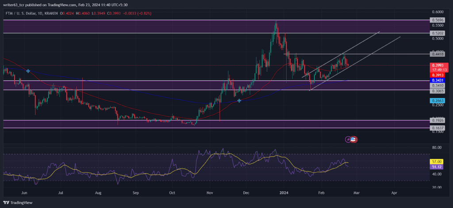Click the blue cross marker near June
This screenshot has height=208, width=453.
[28, 71]
